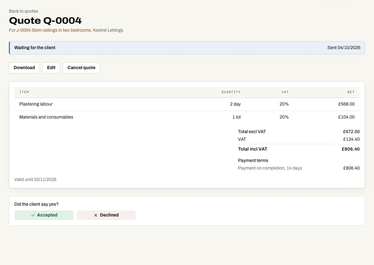Click the QUANTITY column header

[231, 92]
